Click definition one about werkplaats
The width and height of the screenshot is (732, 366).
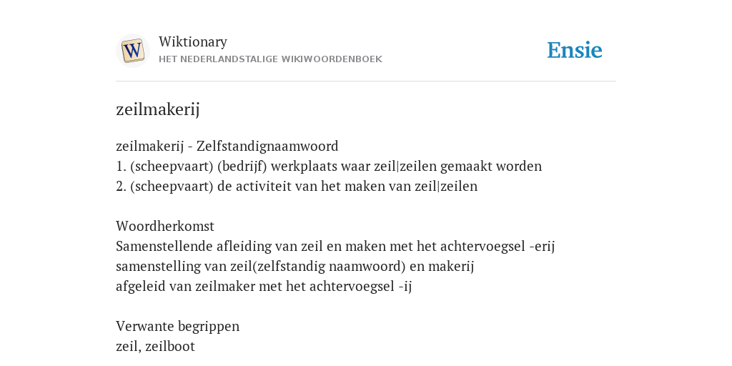coord(329,166)
